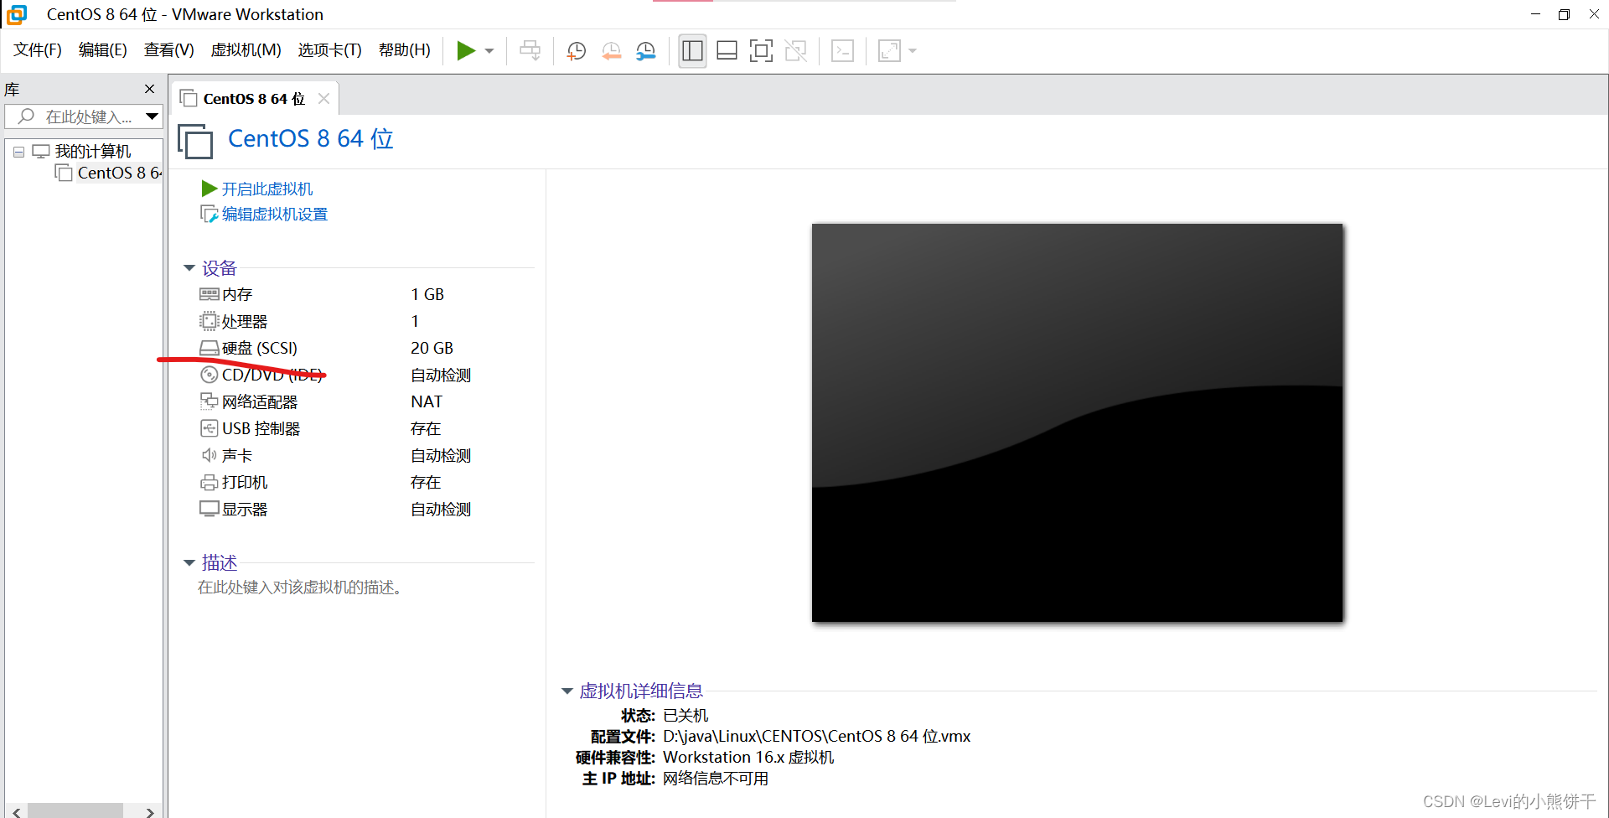Click the sound card speaker icon
1609x818 pixels.
coord(209,455)
